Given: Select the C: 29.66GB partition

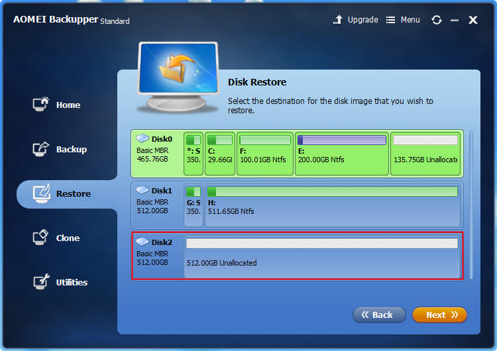Looking at the screenshot, I should click(x=220, y=154).
